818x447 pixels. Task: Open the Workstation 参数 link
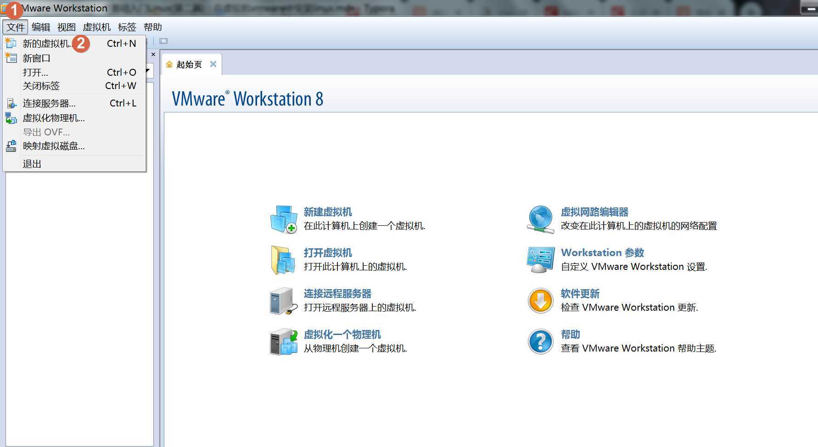pos(602,253)
